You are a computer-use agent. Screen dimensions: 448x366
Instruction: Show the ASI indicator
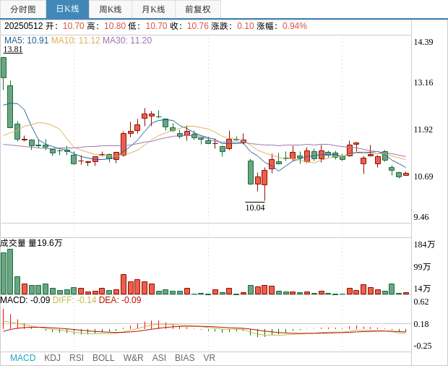coord(159,358)
